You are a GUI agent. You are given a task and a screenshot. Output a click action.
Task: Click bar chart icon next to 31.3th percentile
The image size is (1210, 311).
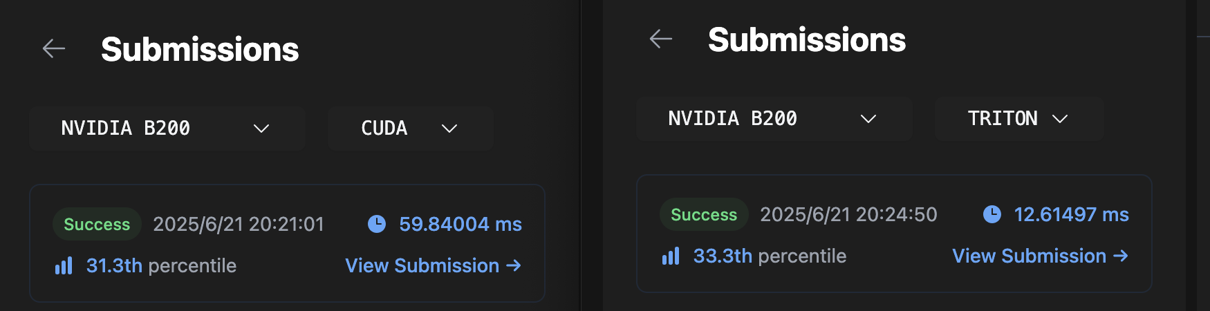point(64,265)
